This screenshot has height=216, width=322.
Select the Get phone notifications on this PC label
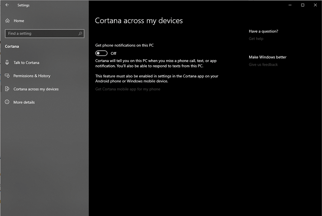pyautogui.click(x=124, y=45)
